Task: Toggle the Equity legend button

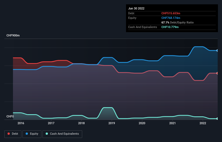Action: tap(32, 134)
